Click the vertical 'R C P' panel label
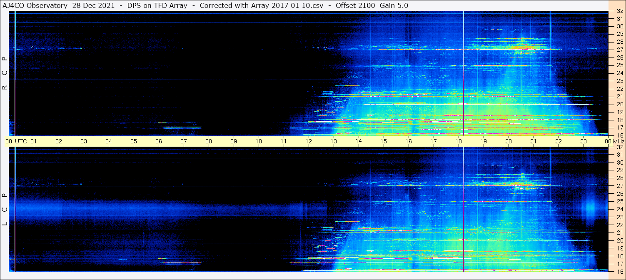626x280 pixels. [x=5, y=73]
